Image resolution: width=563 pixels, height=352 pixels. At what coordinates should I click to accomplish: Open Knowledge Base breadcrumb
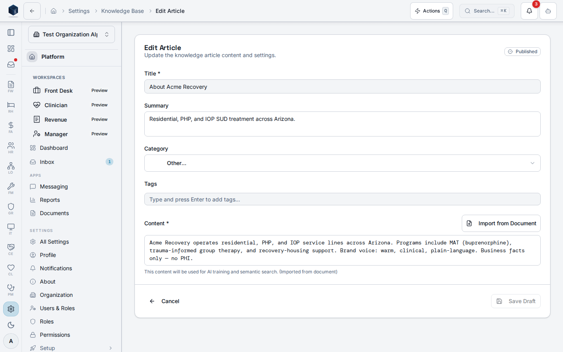tap(122, 11)
